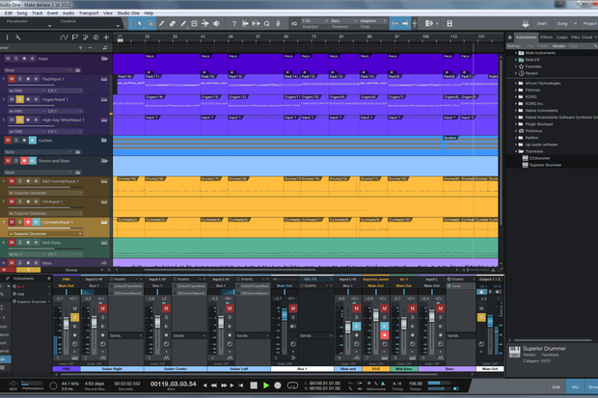Toggle Mute on the Keys folder track
Viewport: 598px width, 398px height.
(x=8, y=59)
